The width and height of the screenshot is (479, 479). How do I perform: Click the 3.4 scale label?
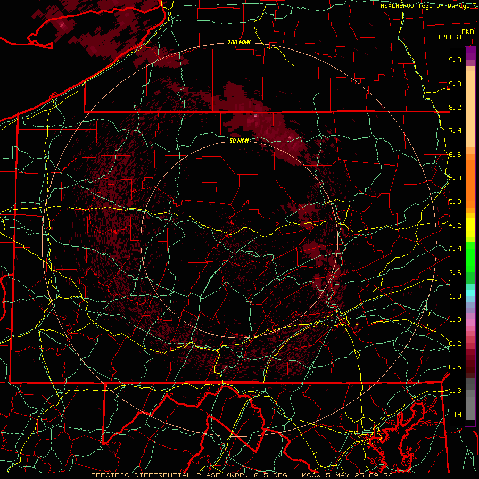click(455, 249)
